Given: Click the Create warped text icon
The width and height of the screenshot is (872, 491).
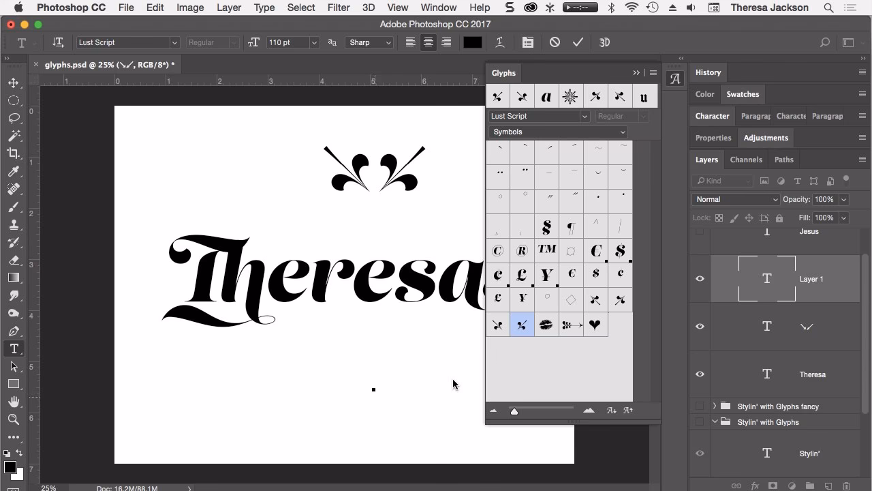Looking at the screenshot, I should (x=500, y=42).
